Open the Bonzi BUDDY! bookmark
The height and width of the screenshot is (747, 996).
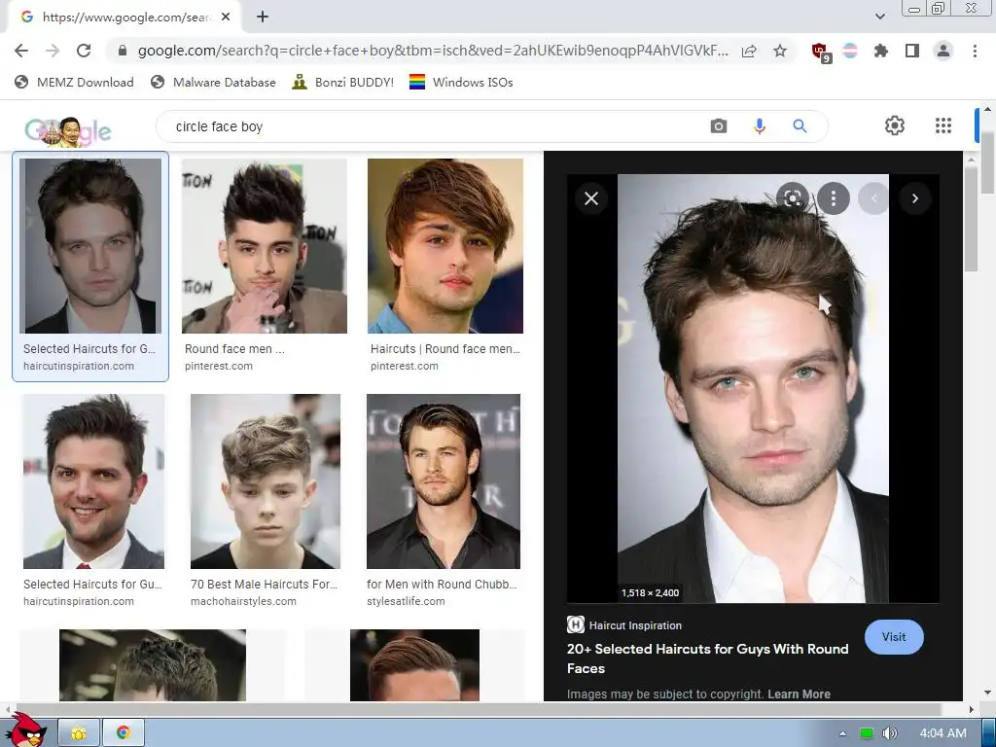pyautogui.click(x=343, y=83)
